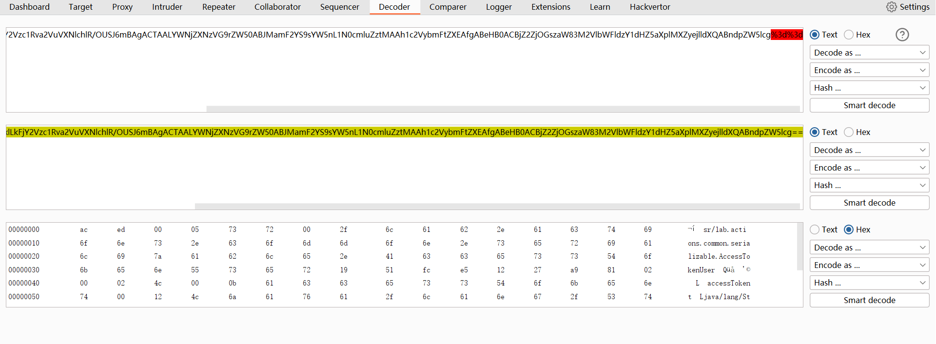The width and height of the screenshot is (936, 344).
Task: Switch to the Proxy tab
Action: tap(122, 7)
